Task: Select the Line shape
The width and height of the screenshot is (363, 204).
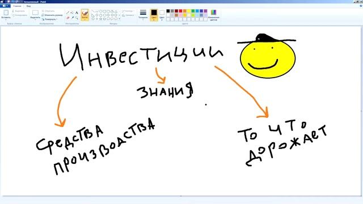Action: (x=93, y=11)
